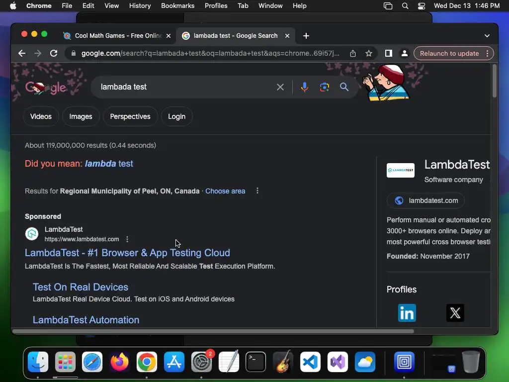Open the Chrome side panel

click(x=389, y=53)
